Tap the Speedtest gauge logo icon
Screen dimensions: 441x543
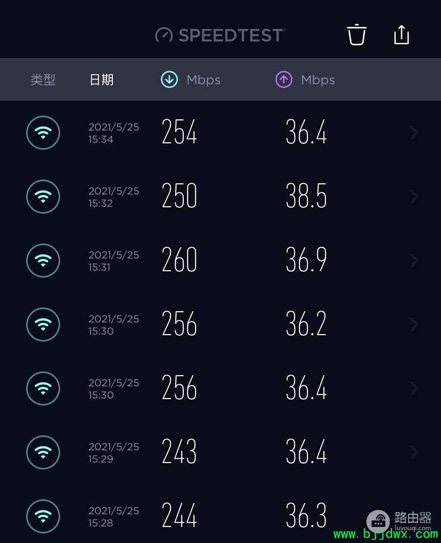(x=164, y=35)
